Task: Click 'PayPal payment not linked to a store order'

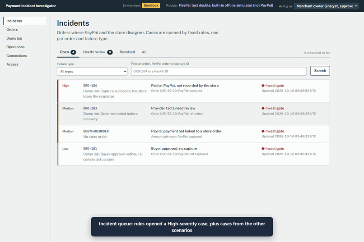Action: click(186, 131)
